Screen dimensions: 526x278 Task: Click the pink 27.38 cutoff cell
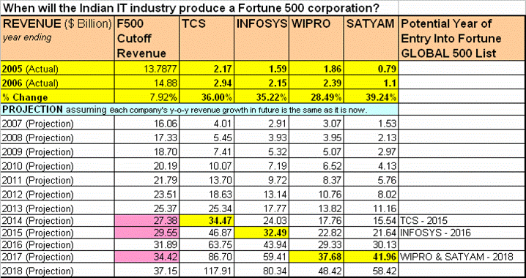pyautogui.click(x=147, y=221)
